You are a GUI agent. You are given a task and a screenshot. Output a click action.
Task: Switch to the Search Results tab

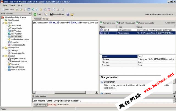[x=64, y=105]
